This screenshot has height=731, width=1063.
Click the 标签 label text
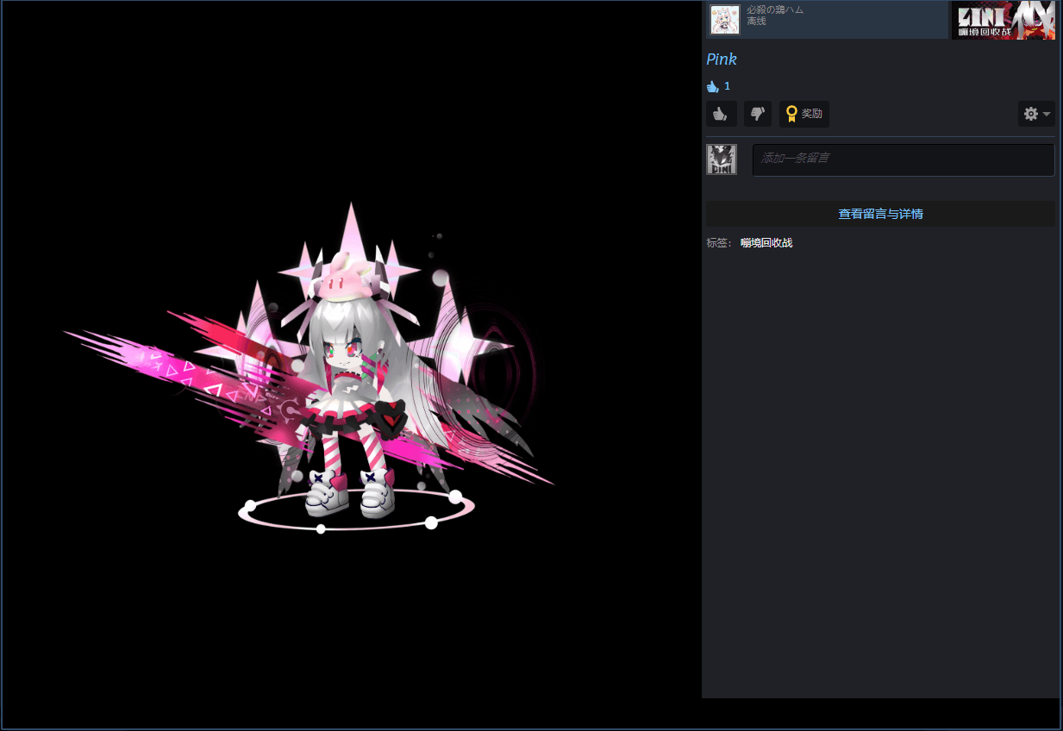coord(718,243)
